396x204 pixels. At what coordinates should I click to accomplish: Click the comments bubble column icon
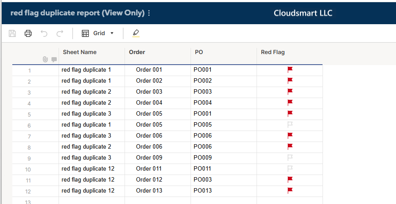54,60
